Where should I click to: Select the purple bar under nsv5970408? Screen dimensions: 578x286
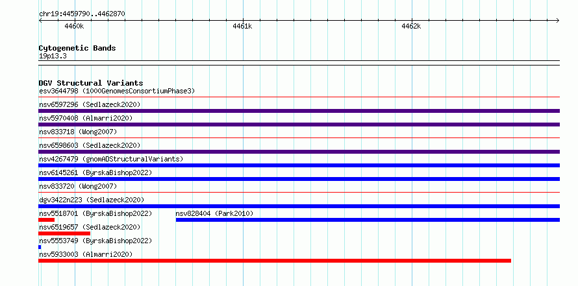pos(299,125)
